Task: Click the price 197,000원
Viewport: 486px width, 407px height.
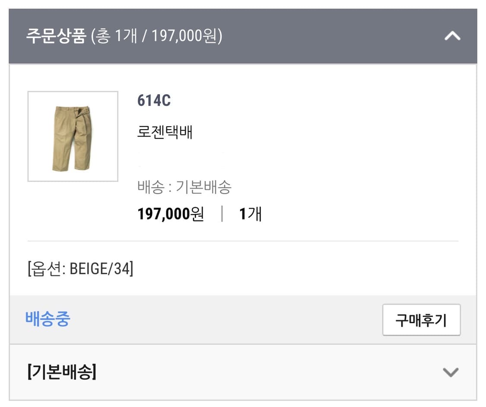Action: [170, 213]
